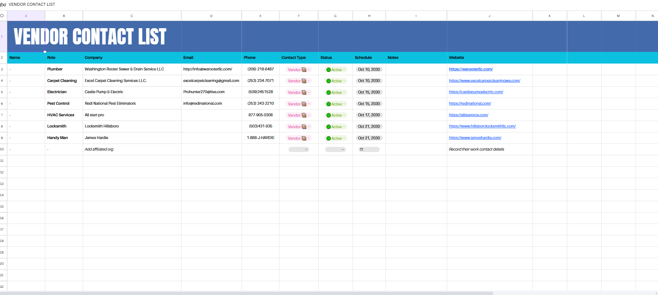Open Contact Type dropdown for HVAC Services row
The image size is (658, 295).
[299, 115]
